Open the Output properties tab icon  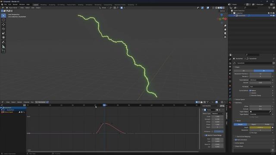pos(230,67)
